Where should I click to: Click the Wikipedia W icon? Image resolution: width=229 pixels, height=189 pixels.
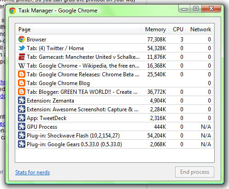[x=22, y=66]
